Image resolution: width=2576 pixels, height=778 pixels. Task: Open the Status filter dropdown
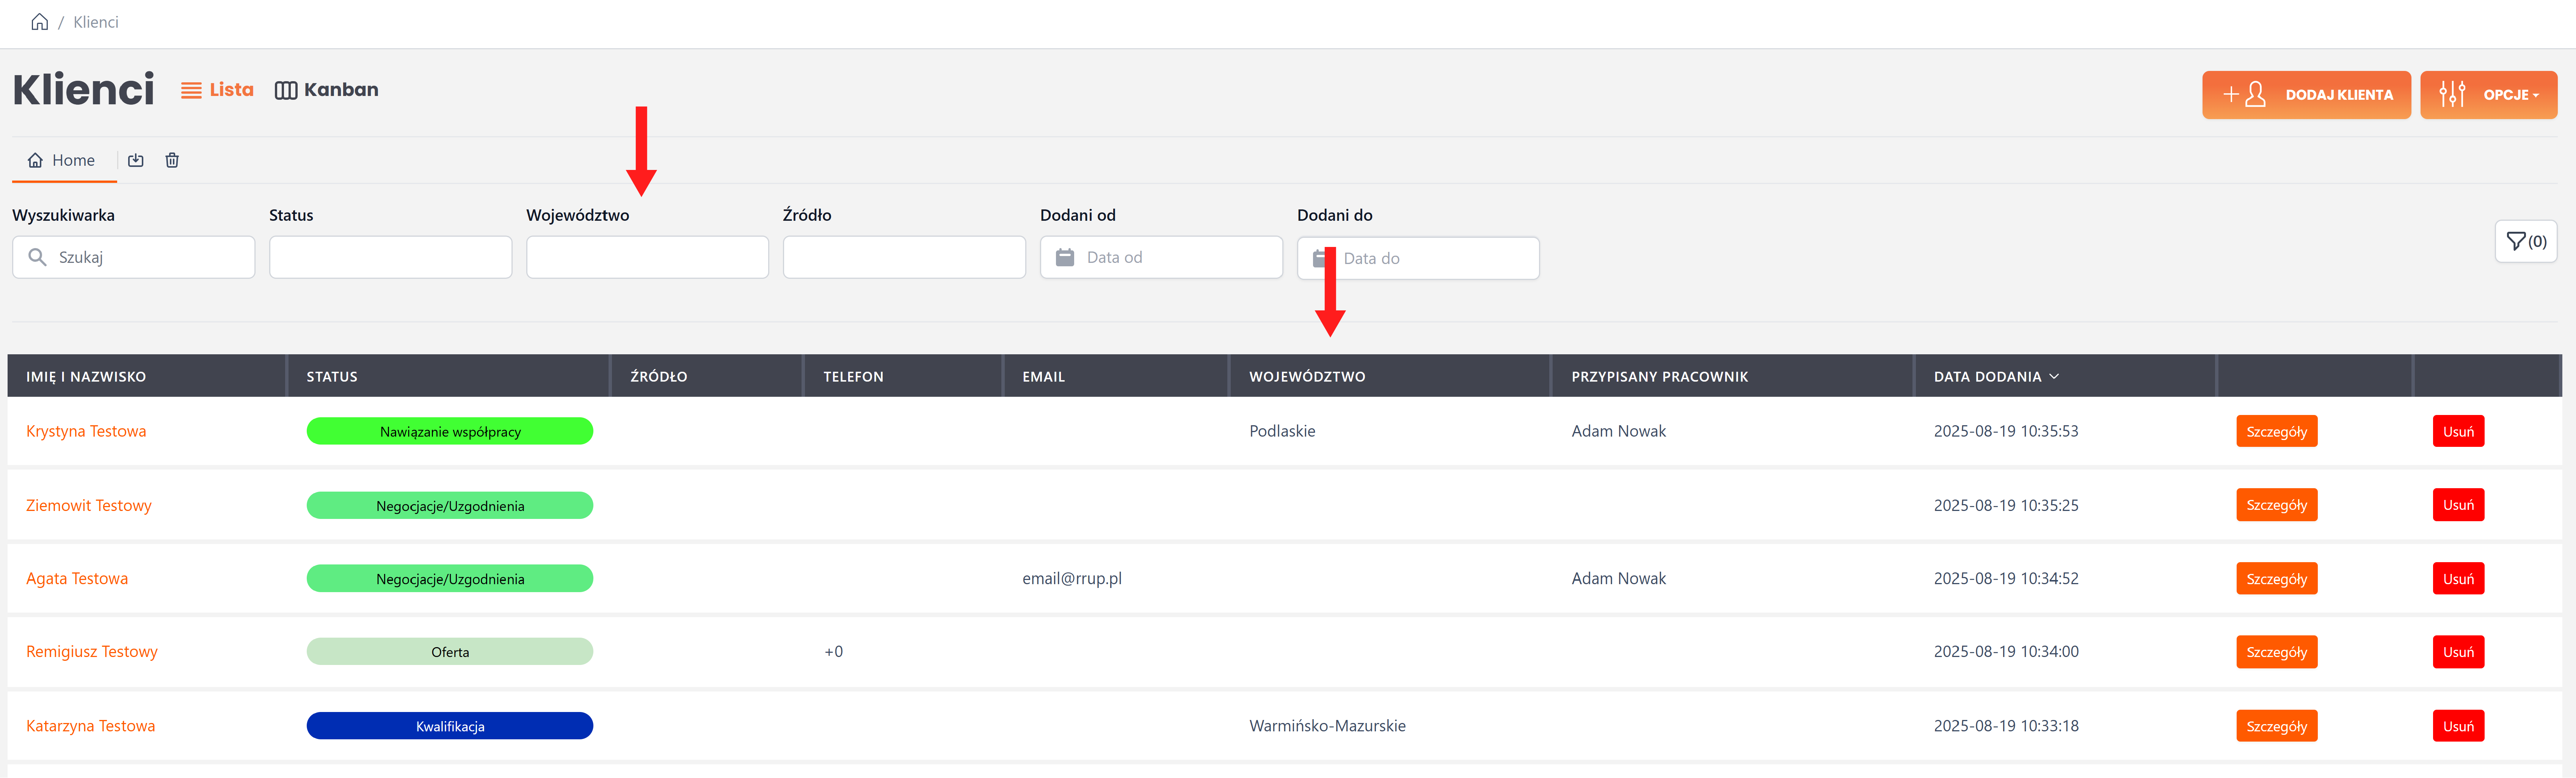tap(390, 258)
